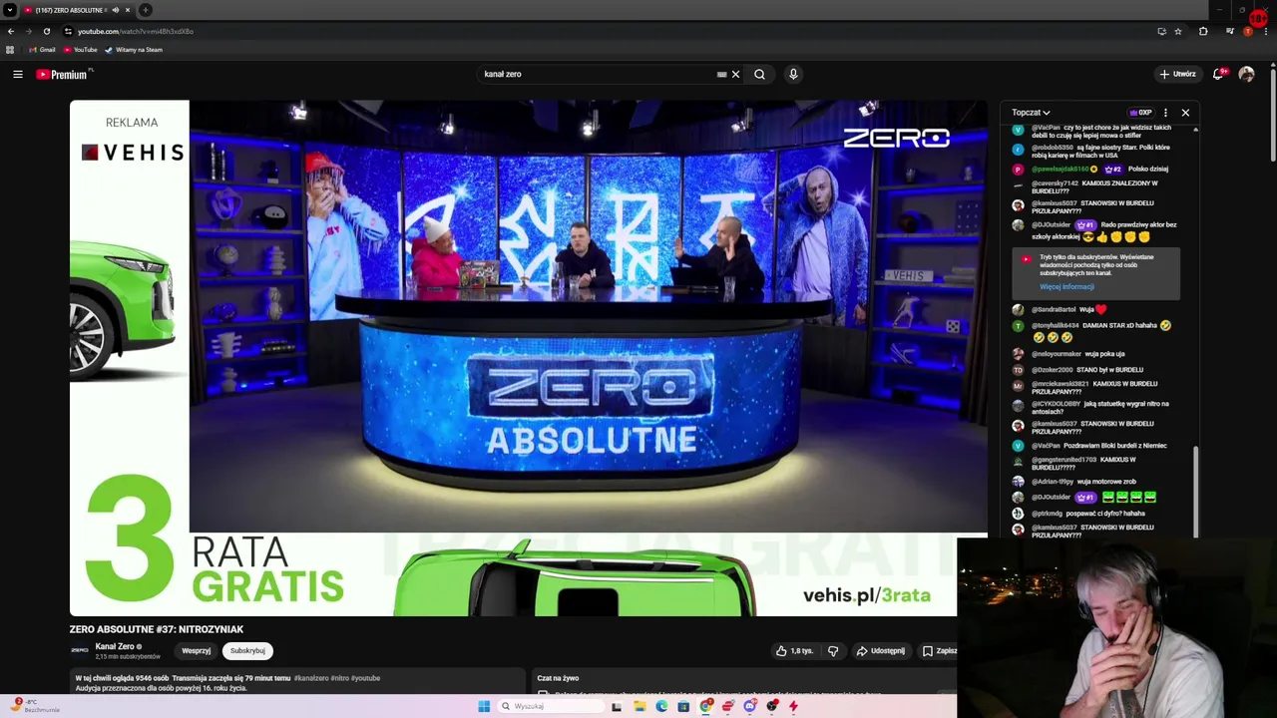Screen dimensions: 1277x718
Task: Start voice search with microphone icon
Action: (x=793, y=74)
